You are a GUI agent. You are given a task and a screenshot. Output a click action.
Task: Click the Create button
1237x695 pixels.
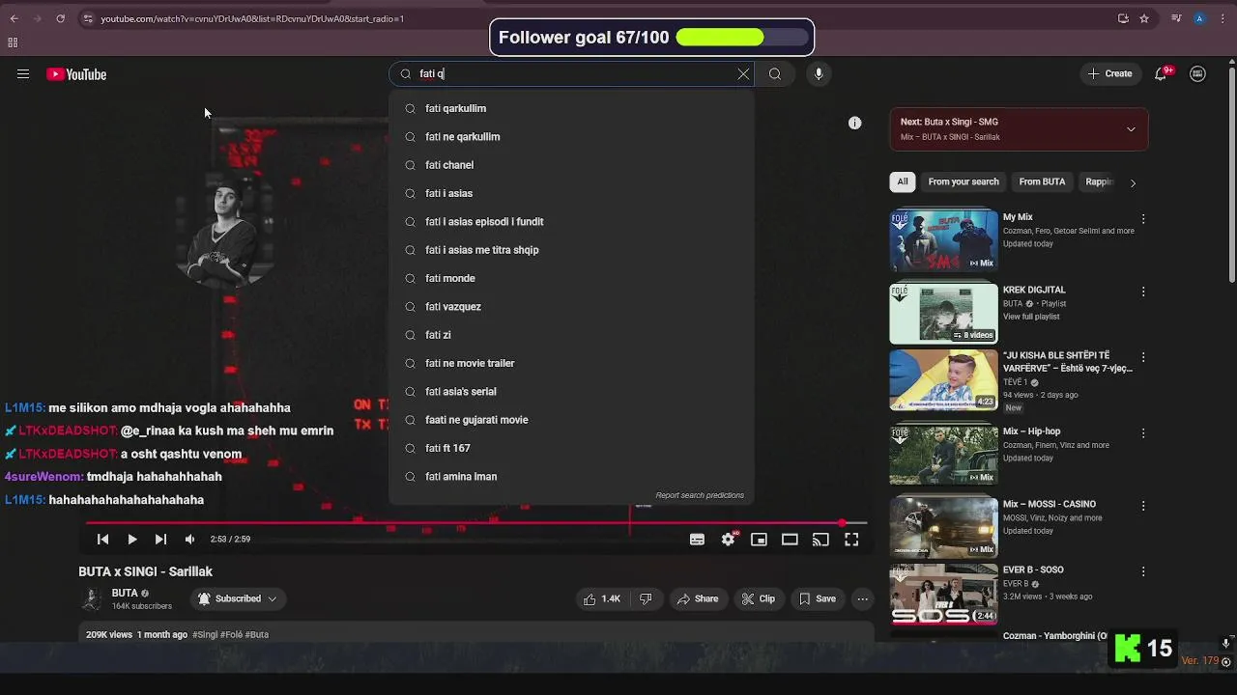(1109, 73)
